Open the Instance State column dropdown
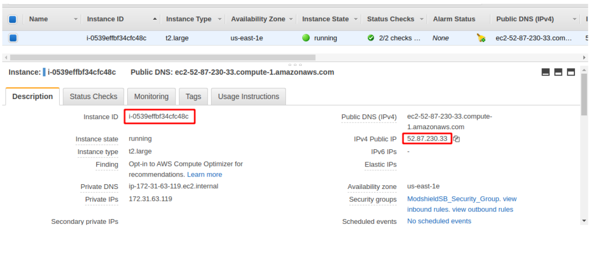Image resolution: width=594 pixels, height=255 pixels. point(356,19)
